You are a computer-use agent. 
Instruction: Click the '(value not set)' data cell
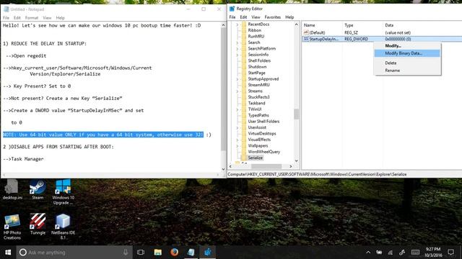(398, 32)
